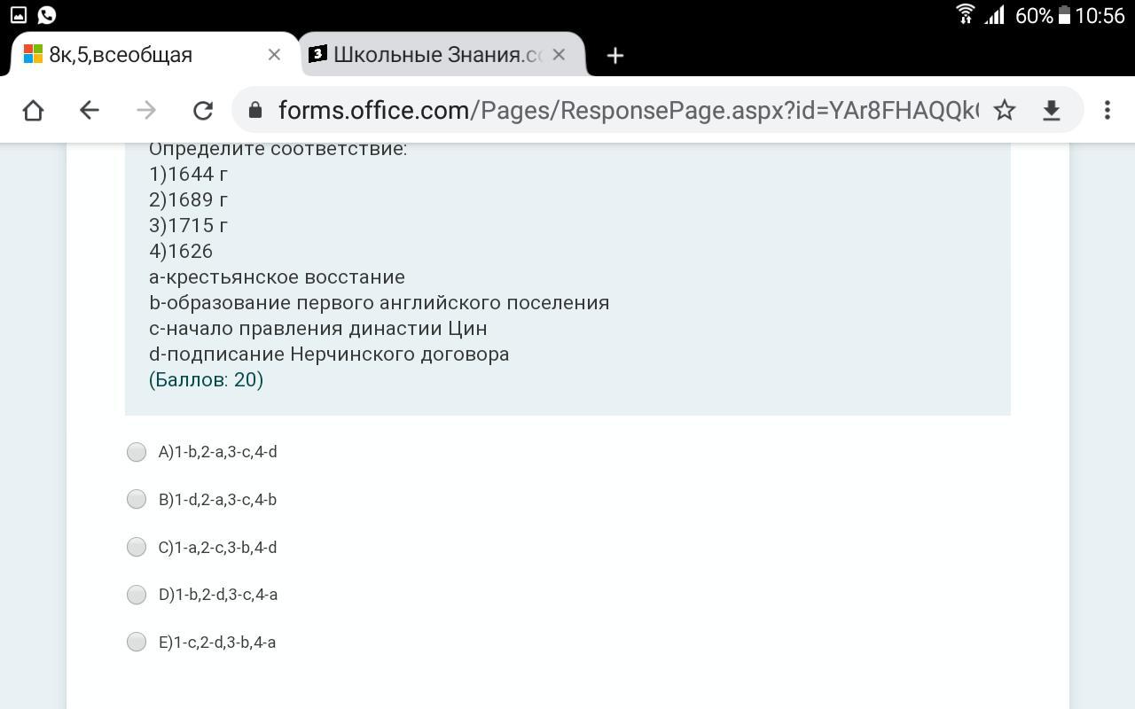
Task: Close the 8к,5,всеобщая tab
Action: coord(274,55)
